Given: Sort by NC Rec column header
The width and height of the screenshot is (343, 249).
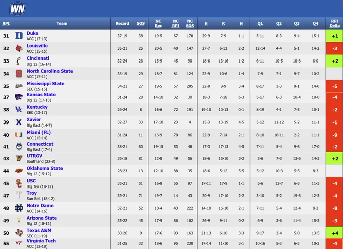Looking at the screenshot, I should click(158, 23).
